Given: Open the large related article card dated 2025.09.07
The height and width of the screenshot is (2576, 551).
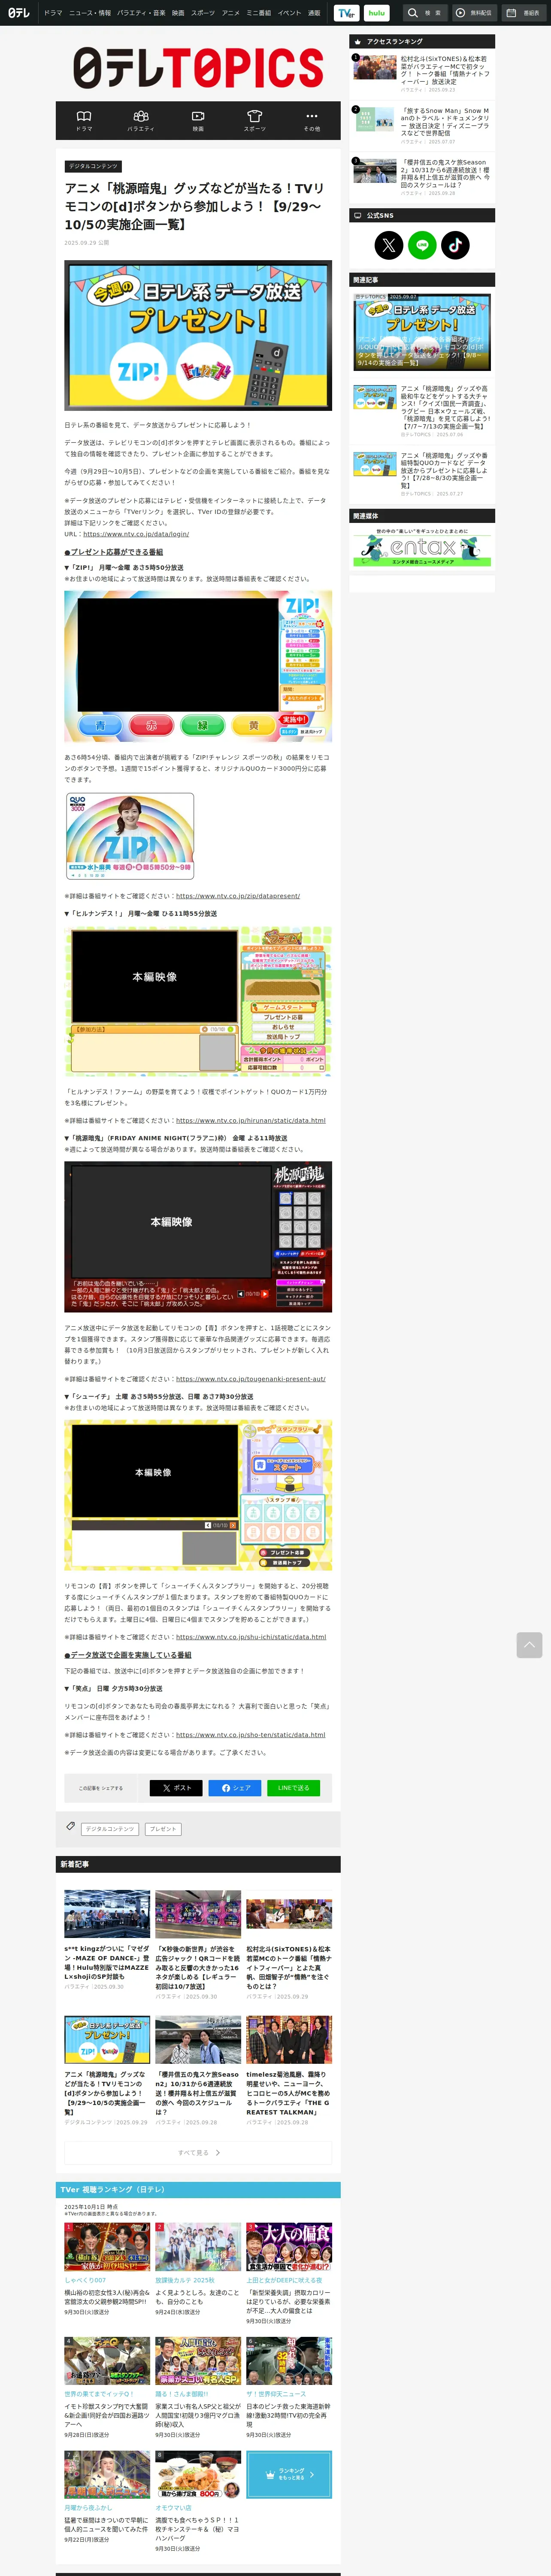Looking at the screenshot, I should [422, 331].
